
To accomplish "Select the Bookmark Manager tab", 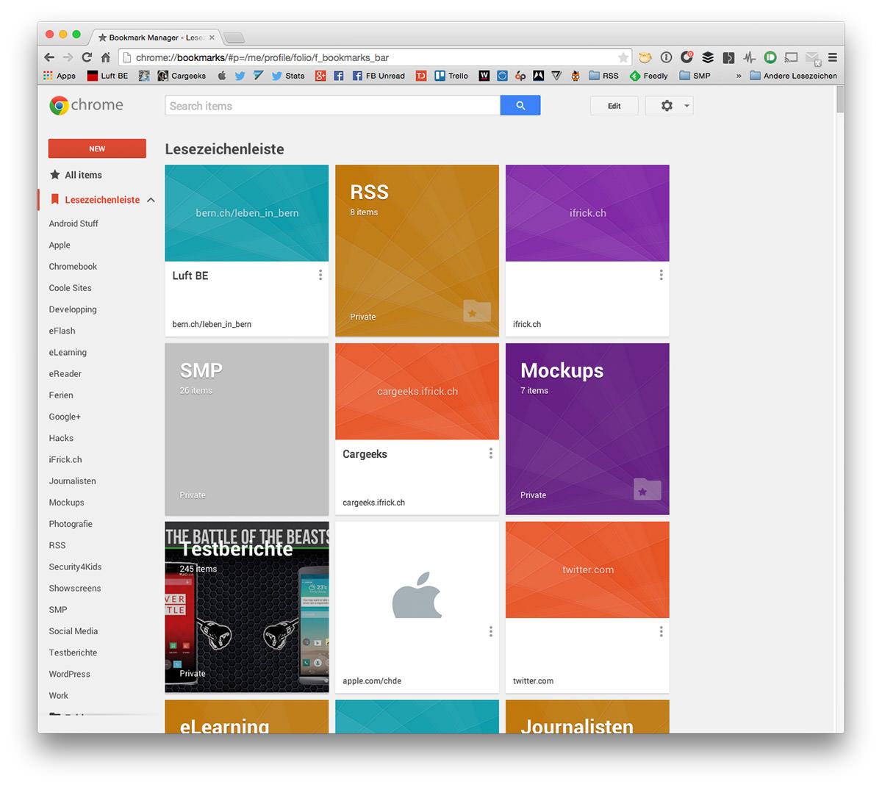I will 156,37.
